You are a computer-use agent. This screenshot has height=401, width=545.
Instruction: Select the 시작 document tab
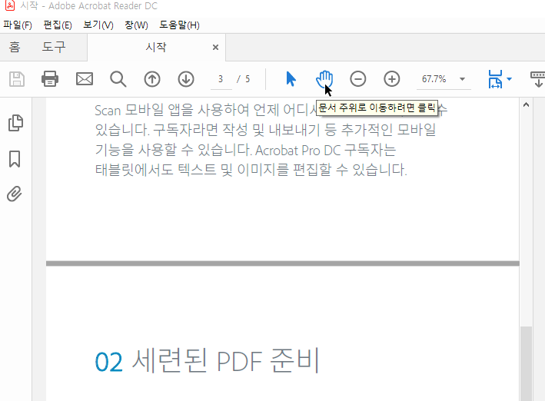click(x=156, y=47)
